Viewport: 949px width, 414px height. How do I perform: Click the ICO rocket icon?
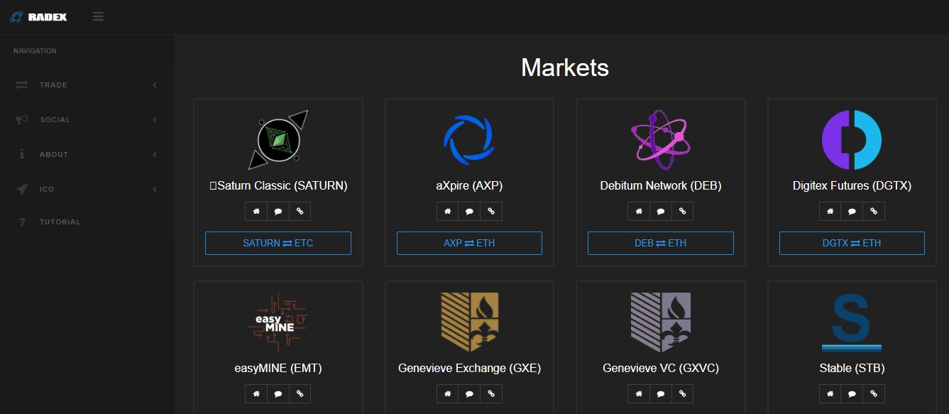coord(22,189)
